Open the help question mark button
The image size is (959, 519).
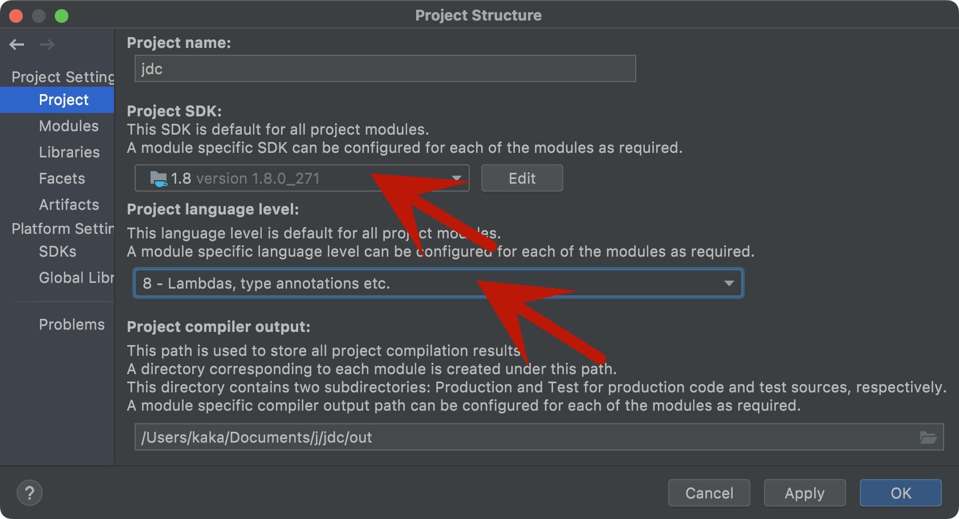[x=30, y=493]
